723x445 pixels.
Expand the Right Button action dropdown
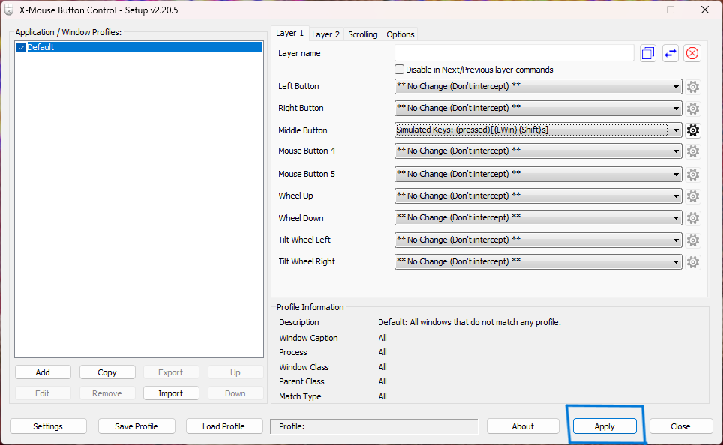point(538,109)
